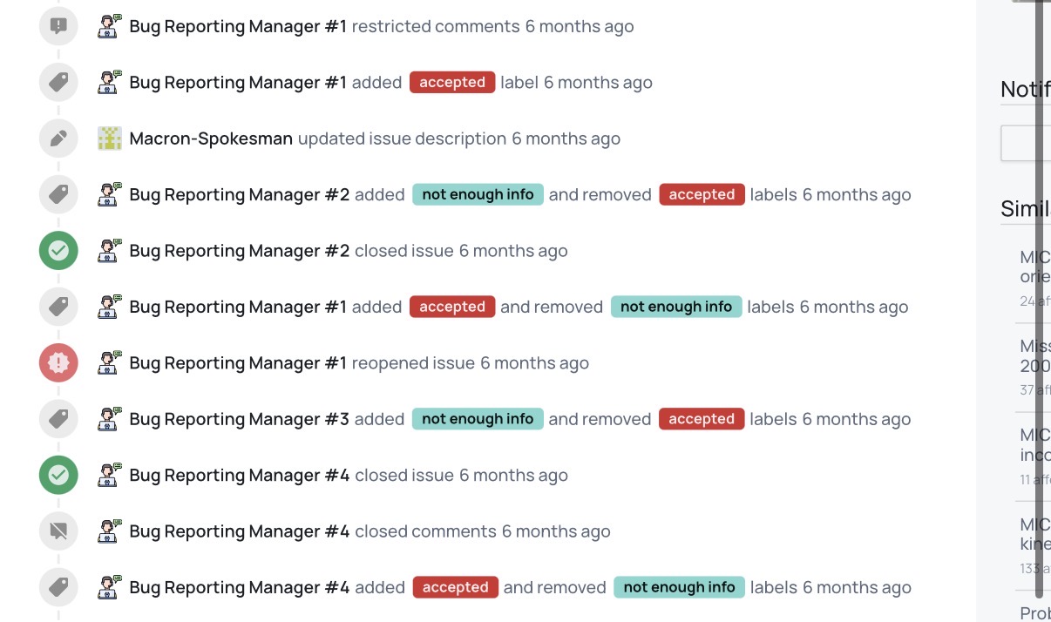Click Bug Reporting Manager #2 on closed issue entry
Screen dimensions: 1051x622
click(239, 251)
